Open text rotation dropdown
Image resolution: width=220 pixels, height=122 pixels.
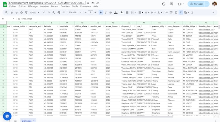point(159,13)
